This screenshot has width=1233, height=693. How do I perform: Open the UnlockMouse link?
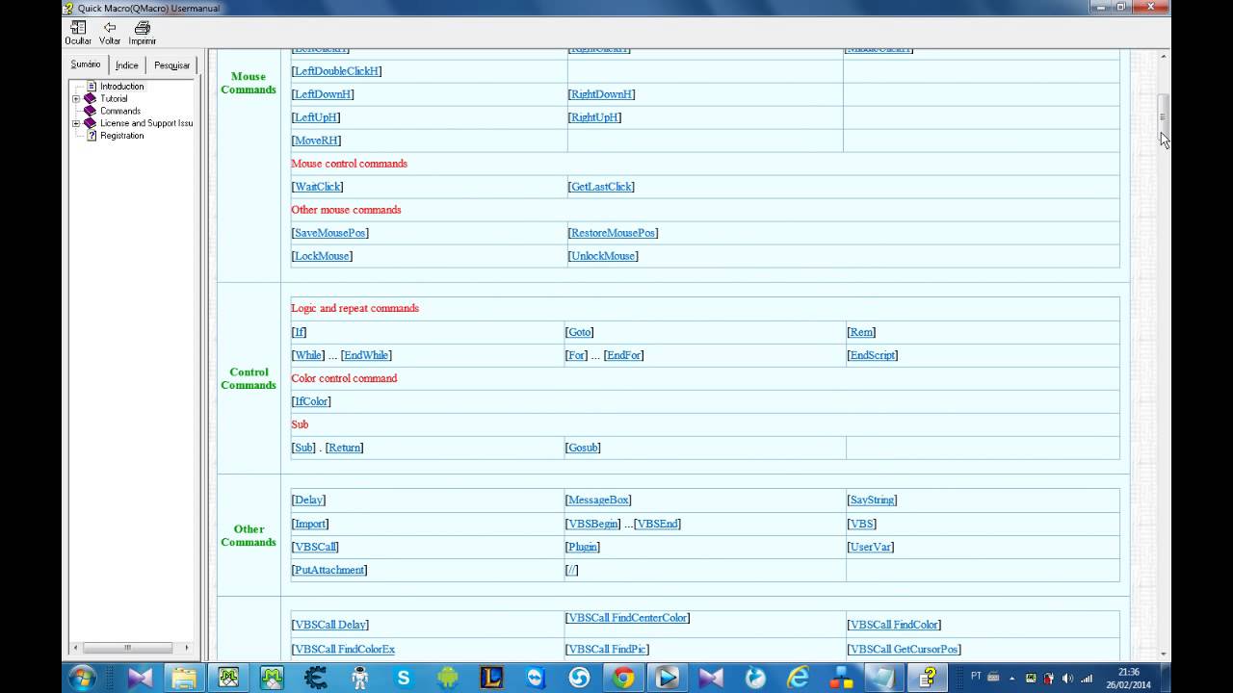(603, 256)
